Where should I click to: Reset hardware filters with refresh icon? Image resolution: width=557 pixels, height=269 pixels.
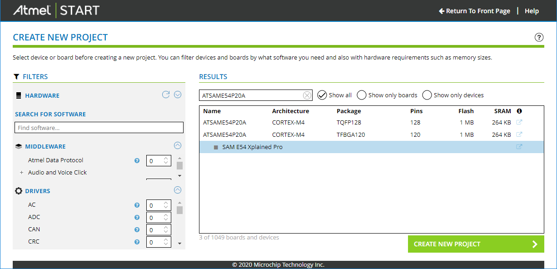click(x=166, y=95)
